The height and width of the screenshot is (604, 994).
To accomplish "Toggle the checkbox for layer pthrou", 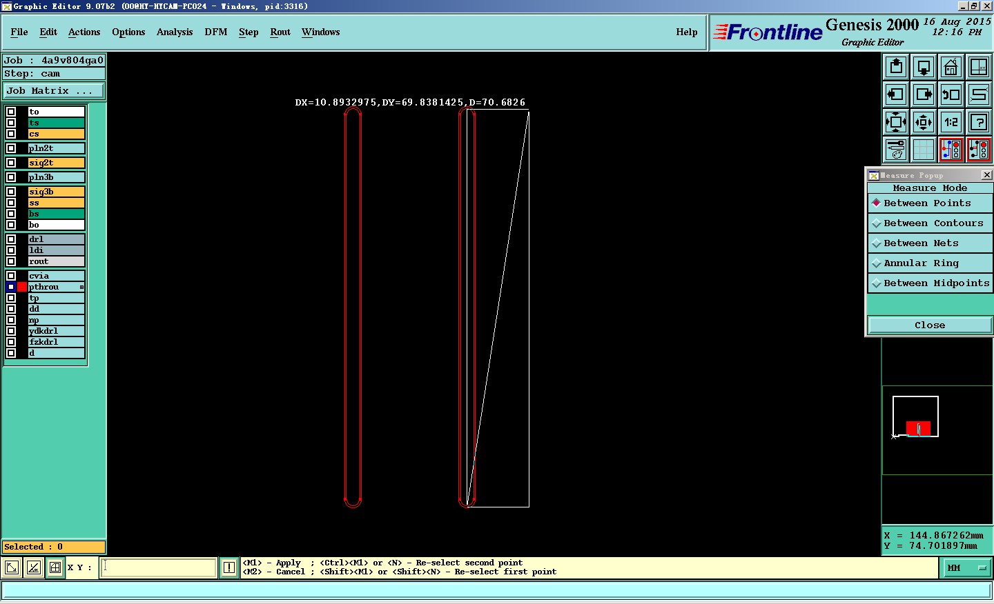I will click(11, 287).
